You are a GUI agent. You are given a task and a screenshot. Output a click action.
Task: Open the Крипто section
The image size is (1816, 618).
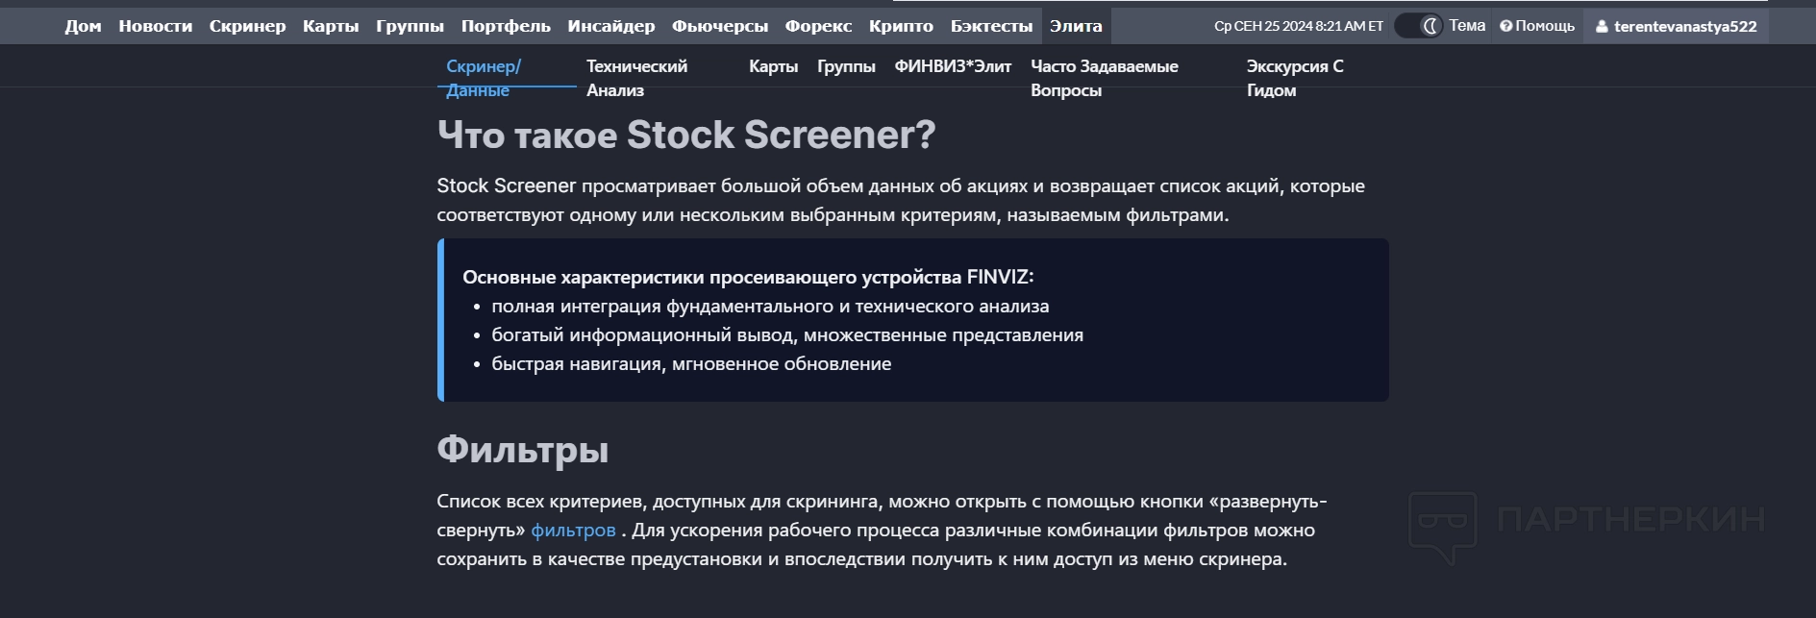901,26
